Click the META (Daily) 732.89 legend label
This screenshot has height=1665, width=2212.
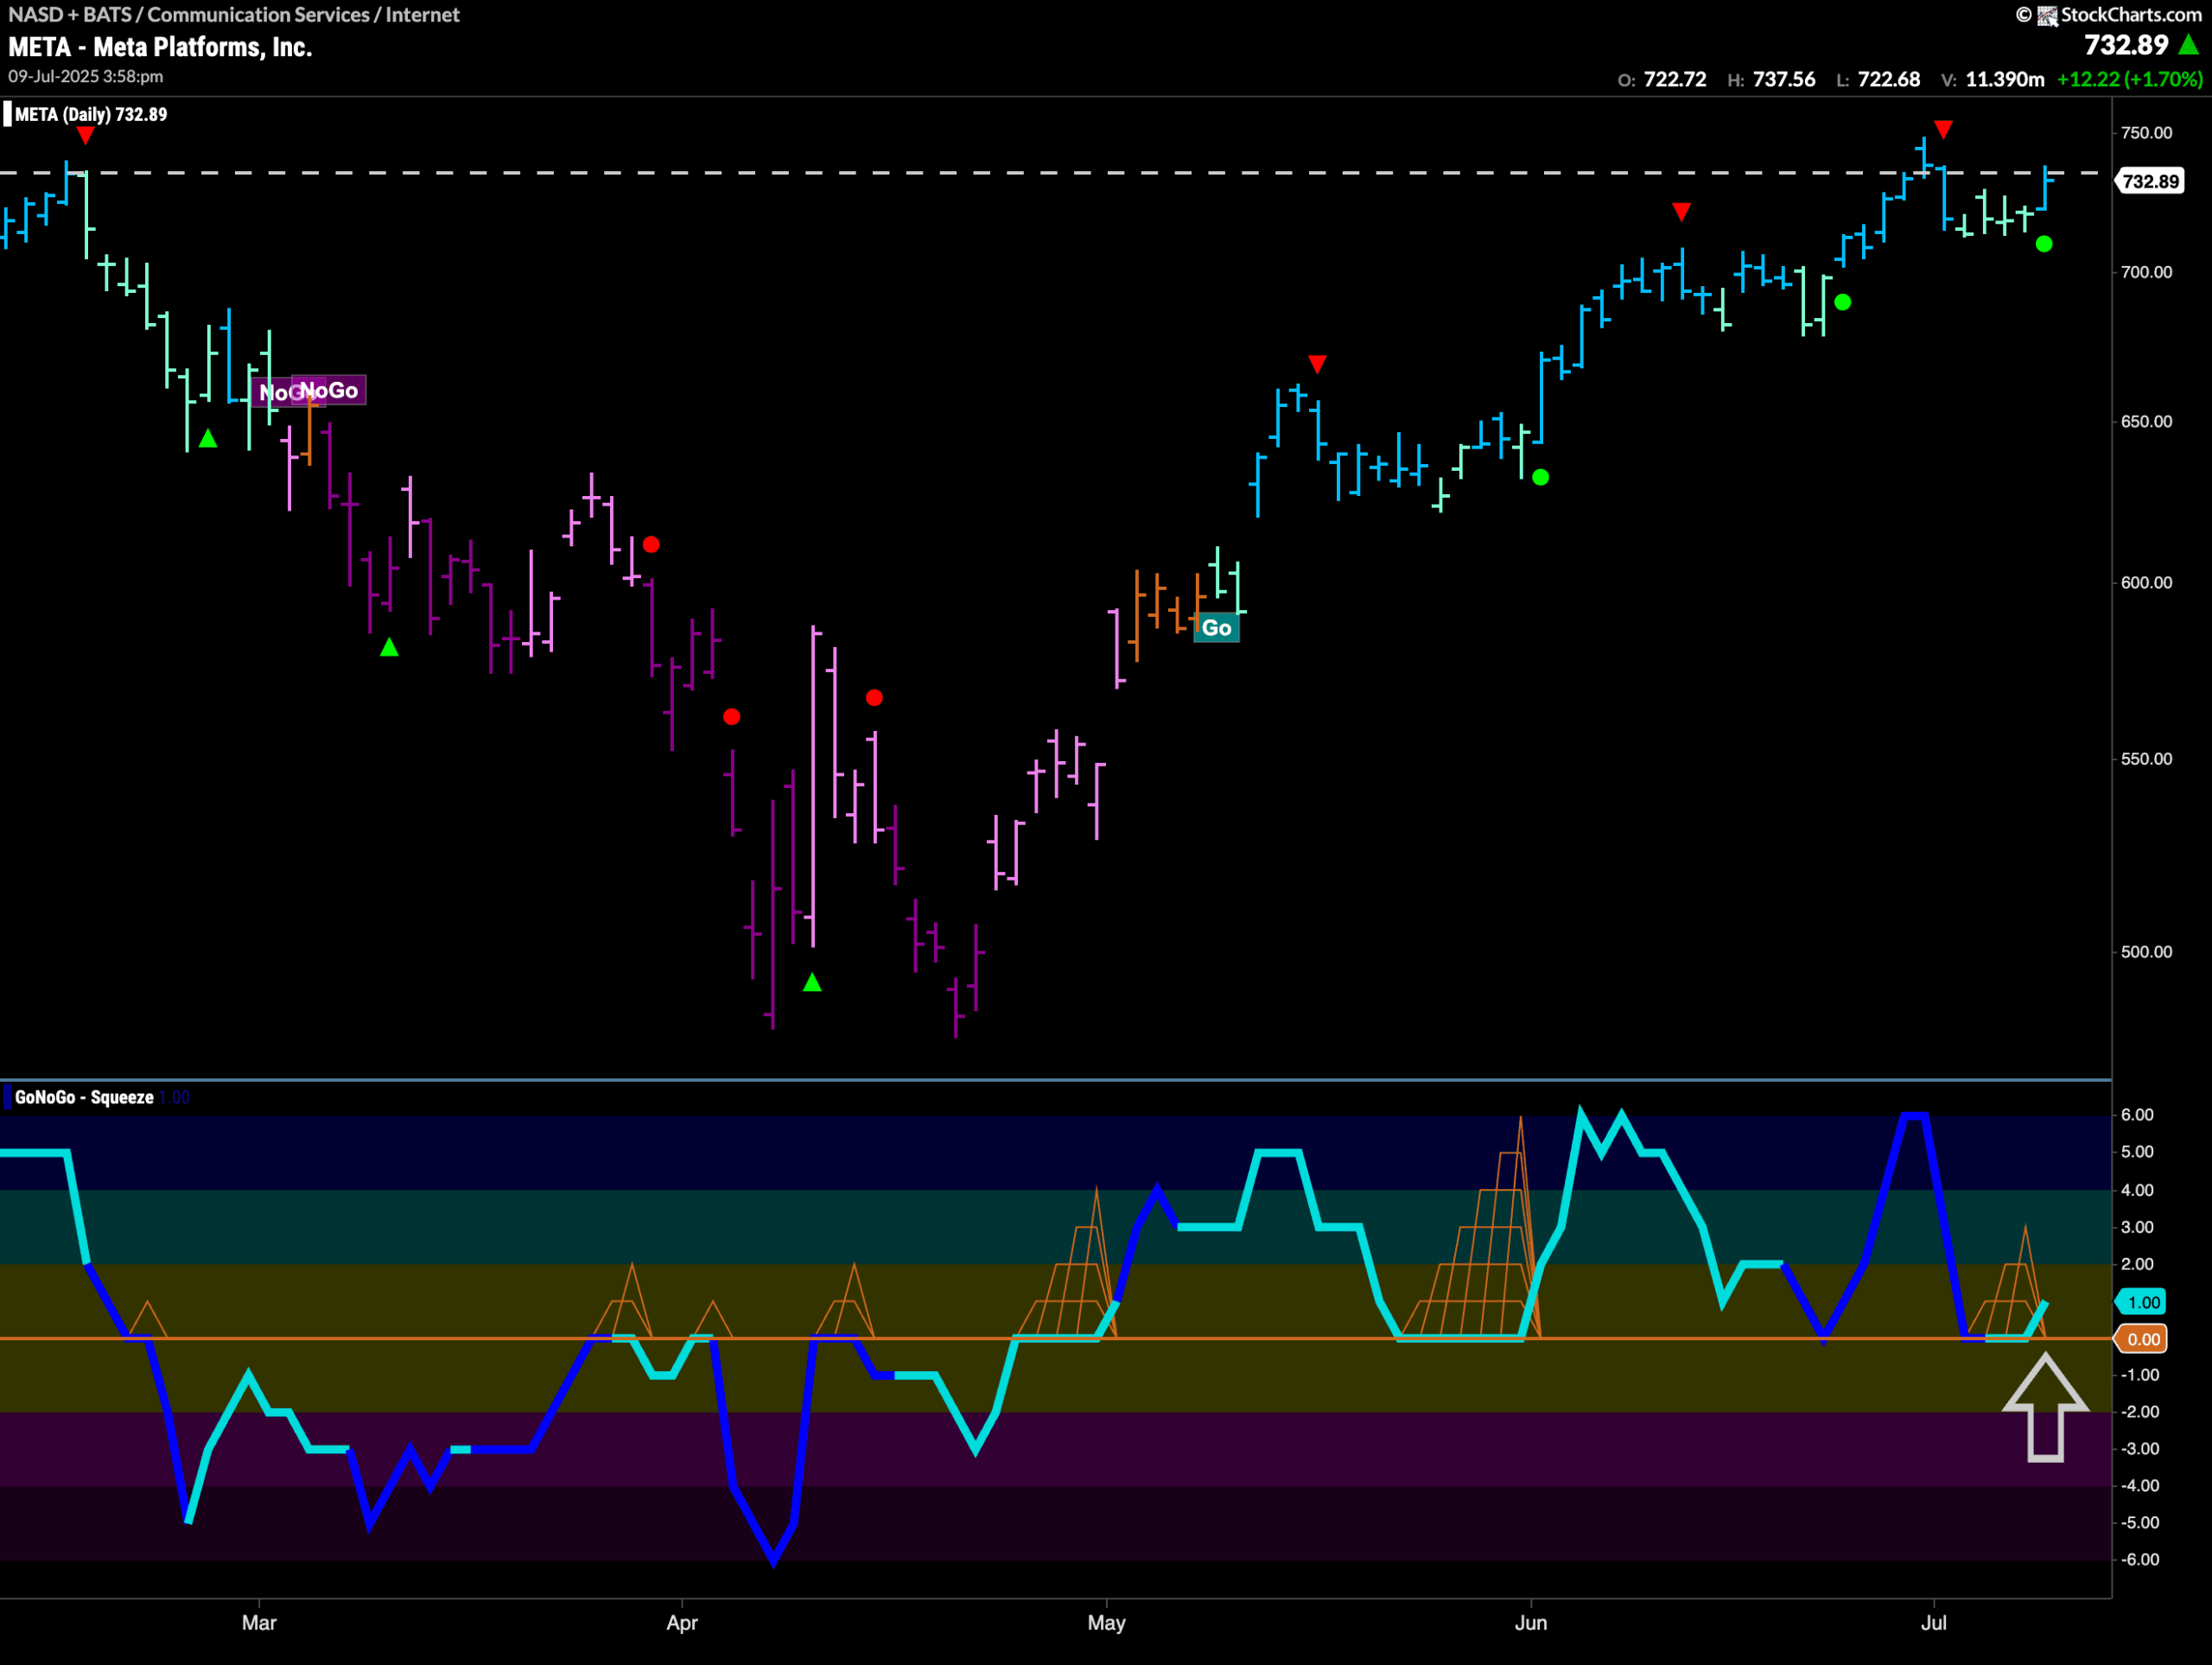tap(91, 114)
